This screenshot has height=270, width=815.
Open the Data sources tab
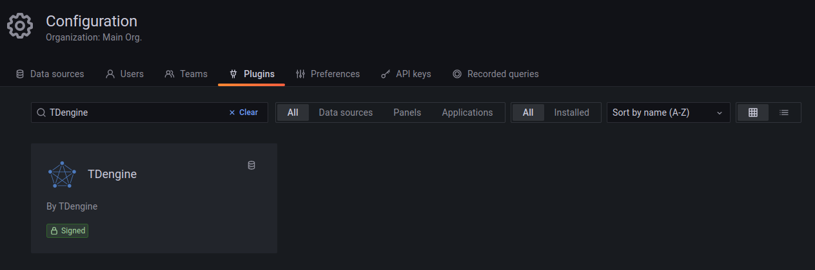point(50,74)
